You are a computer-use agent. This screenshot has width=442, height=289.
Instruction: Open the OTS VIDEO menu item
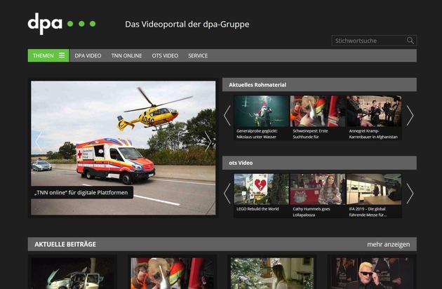(165, 55)
